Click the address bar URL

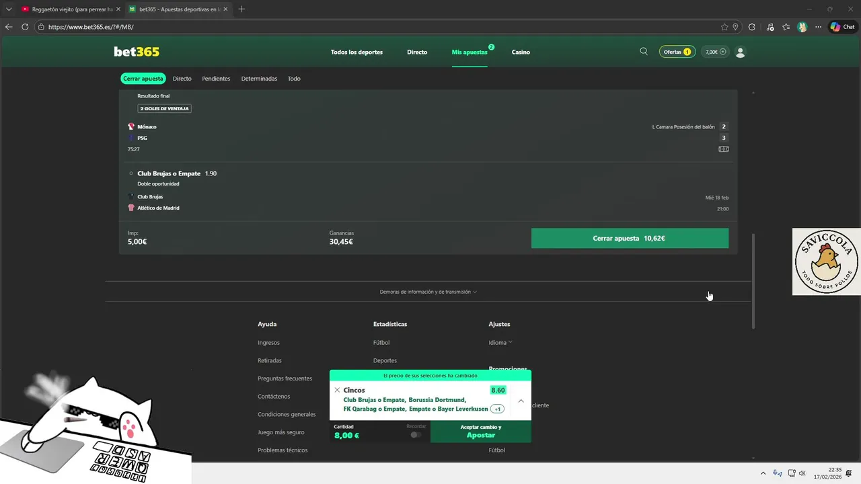pos(91,27)
